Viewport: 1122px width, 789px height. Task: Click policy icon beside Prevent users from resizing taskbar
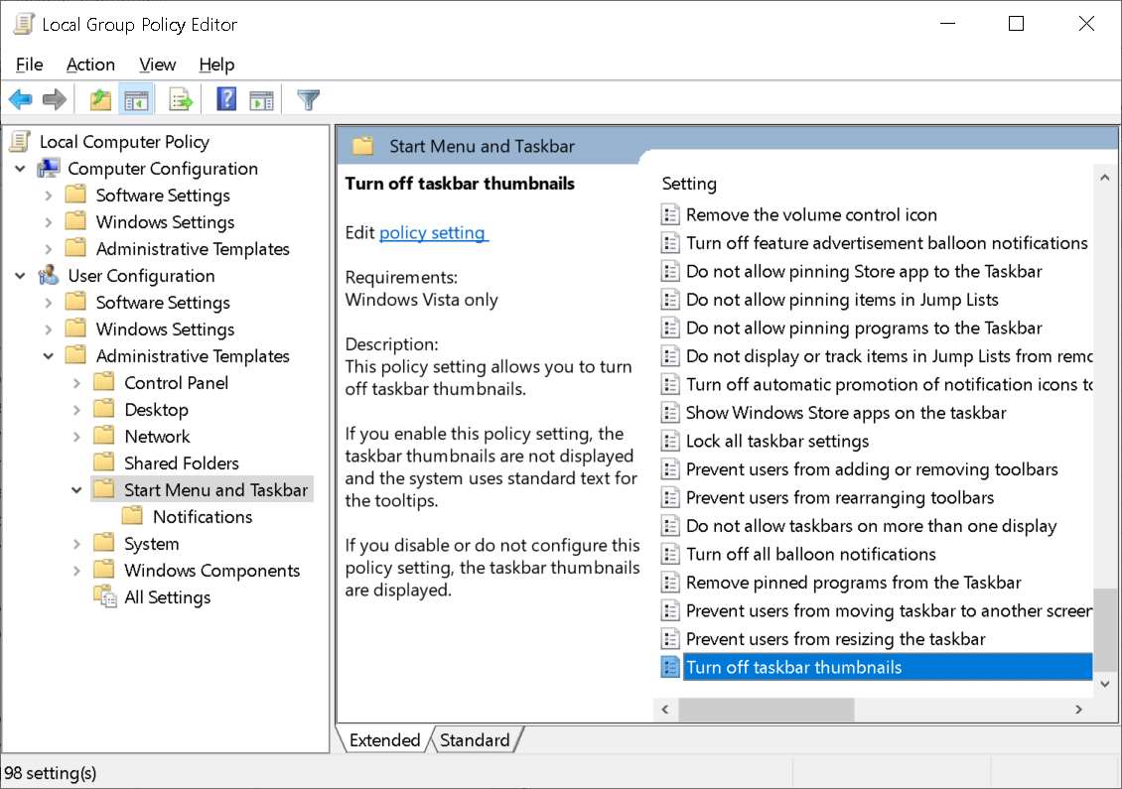(x=670, y=639)
